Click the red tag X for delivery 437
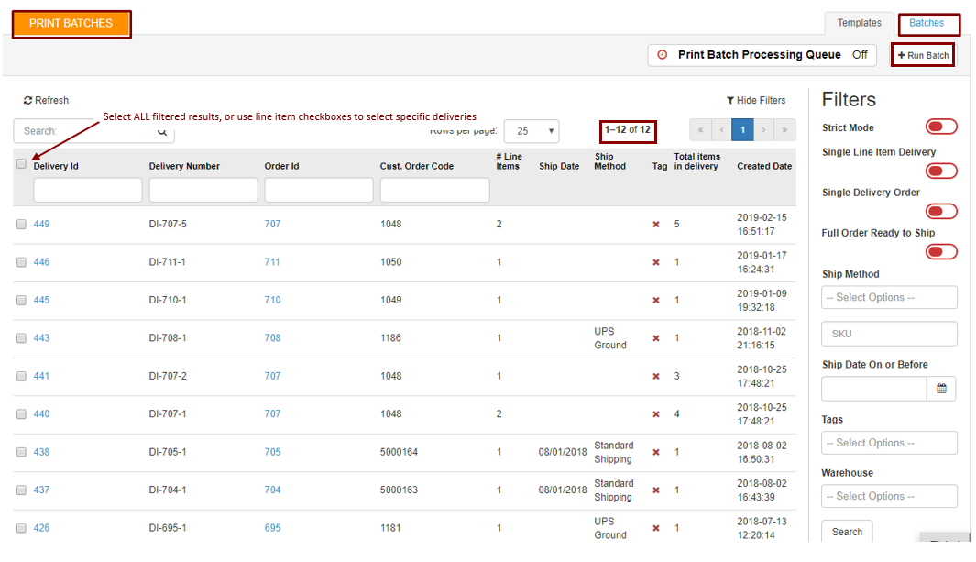This screenshot has height=562, width=976. [x=656, y=490]
